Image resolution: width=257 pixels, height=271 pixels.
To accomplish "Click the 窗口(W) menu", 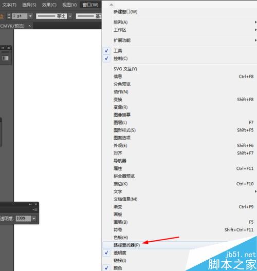I will coord(90,5).
